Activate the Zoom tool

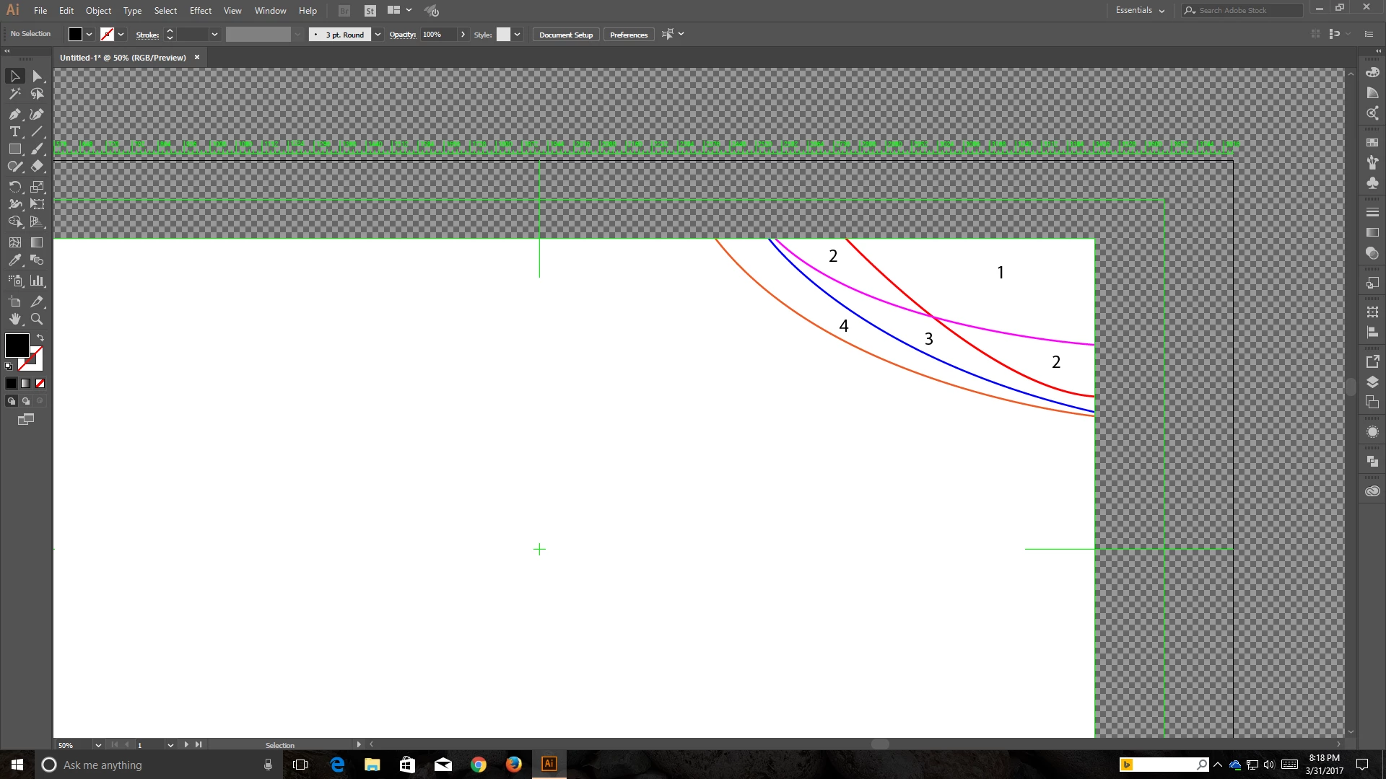coord(37,319)
